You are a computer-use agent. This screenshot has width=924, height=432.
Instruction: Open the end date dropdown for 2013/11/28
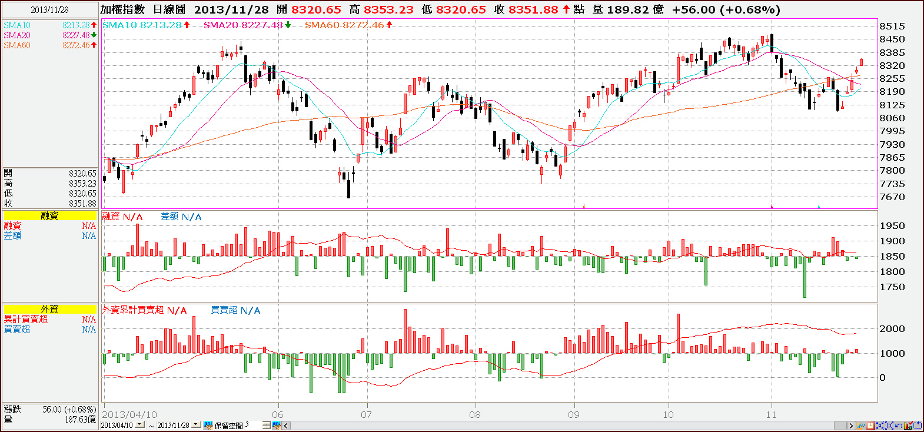tap(195, 424)
